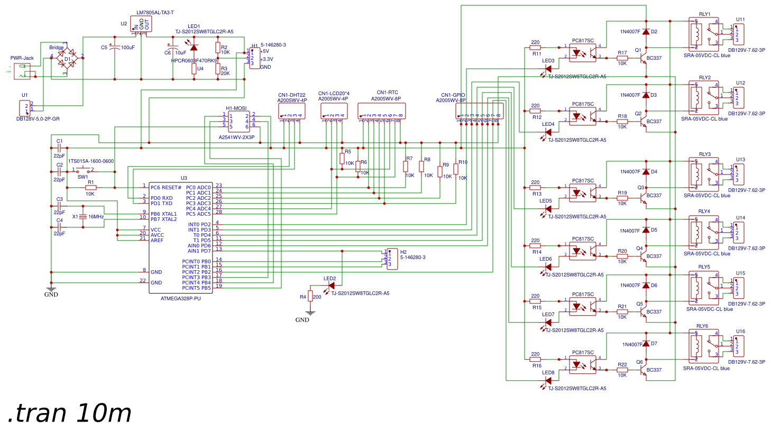This screenshot has width=771, height=432.
Task: Select the X1 crystal oscillator symbol
Action: tap(83, 217)
